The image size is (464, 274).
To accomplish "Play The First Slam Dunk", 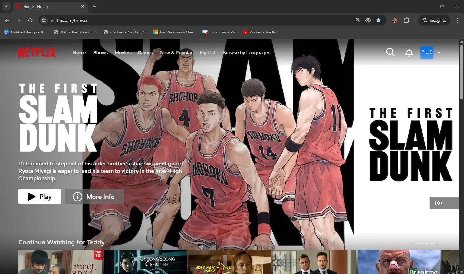I will [40, 196].
